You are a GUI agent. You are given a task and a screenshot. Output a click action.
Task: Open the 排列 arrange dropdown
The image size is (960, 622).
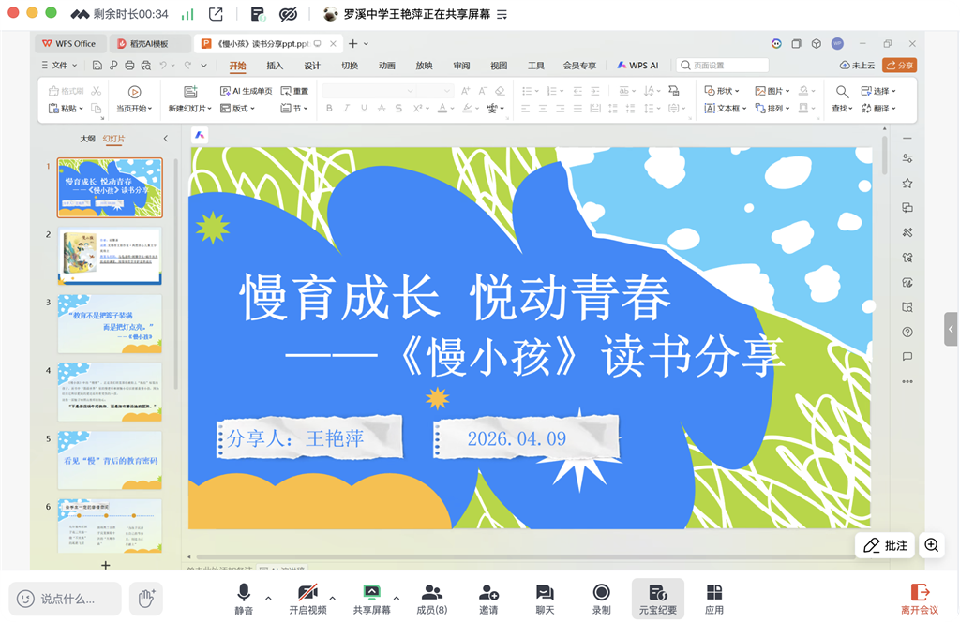772,109
